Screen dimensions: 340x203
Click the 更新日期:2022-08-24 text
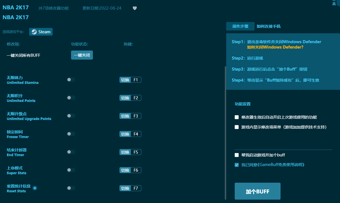tap(102, 8)
